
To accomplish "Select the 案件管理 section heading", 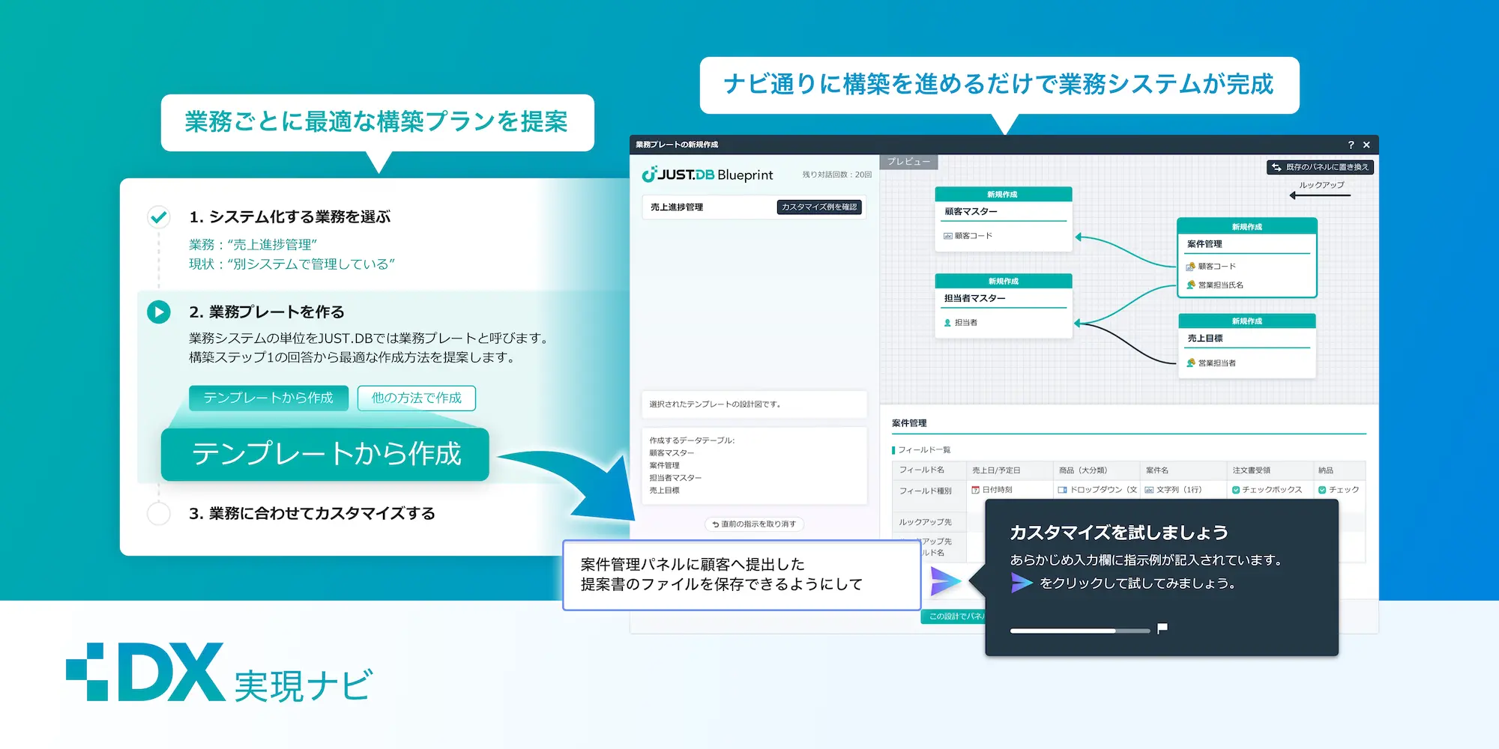I will coord(908,422).
